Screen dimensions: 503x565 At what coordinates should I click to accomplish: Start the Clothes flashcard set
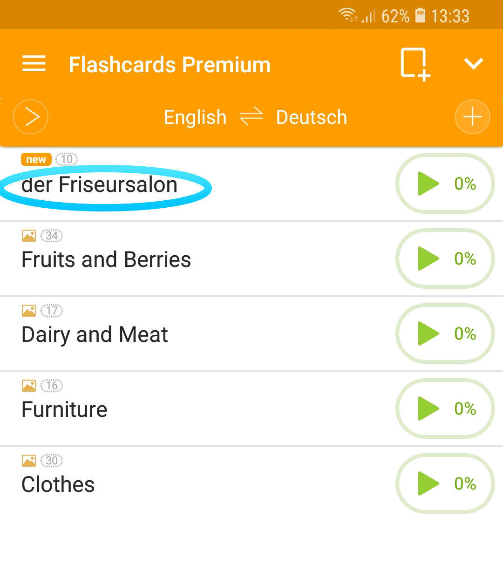coord(445,483)
